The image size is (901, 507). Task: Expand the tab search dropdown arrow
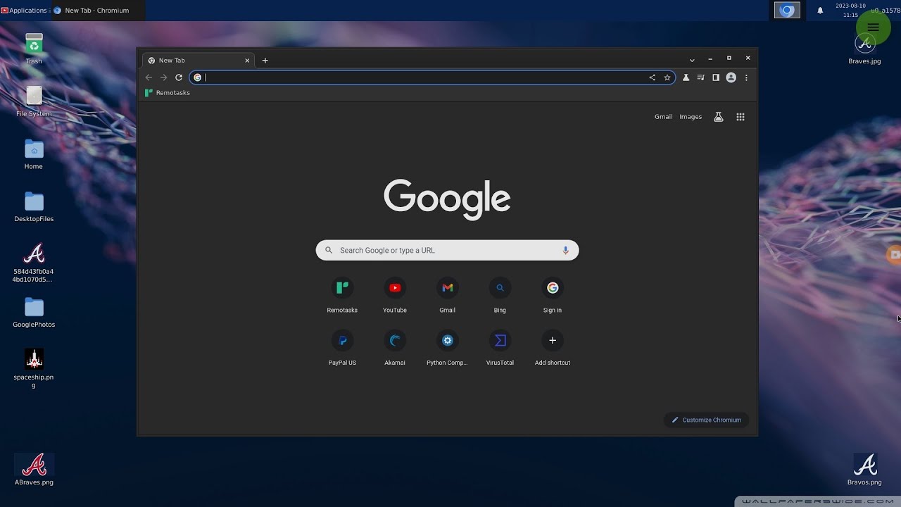tap(692, 61)
